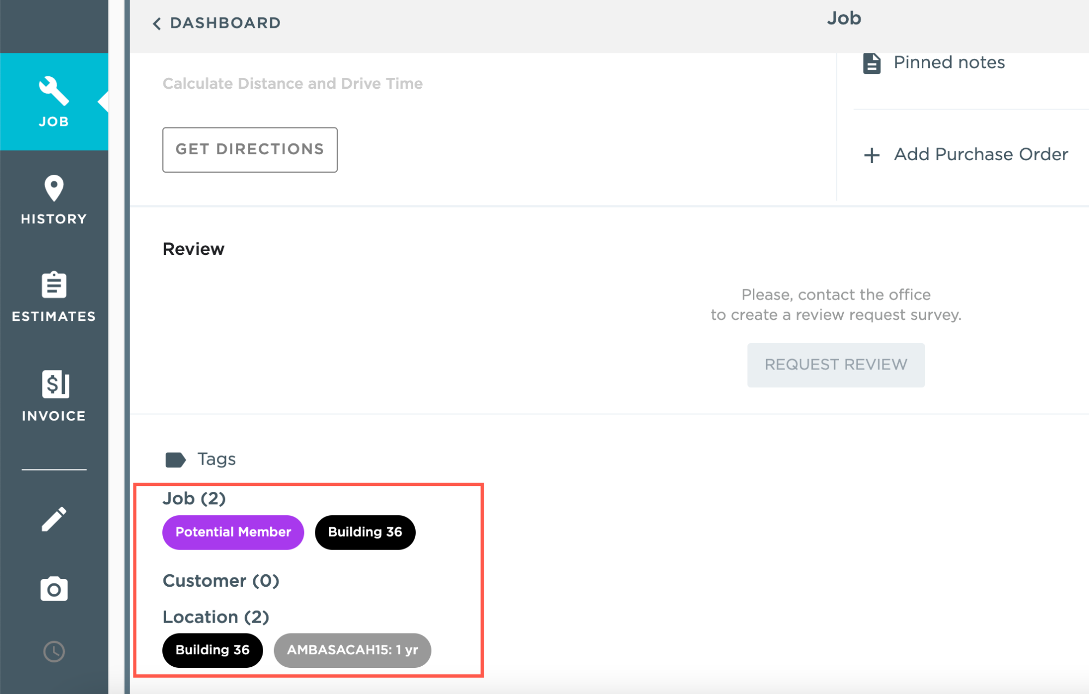Image resolution: width=1089 pixels, height=694 pixels.
Task: Click the REQUEST REVIEW button
Action: pyautogui.click(x=835, y=365)
